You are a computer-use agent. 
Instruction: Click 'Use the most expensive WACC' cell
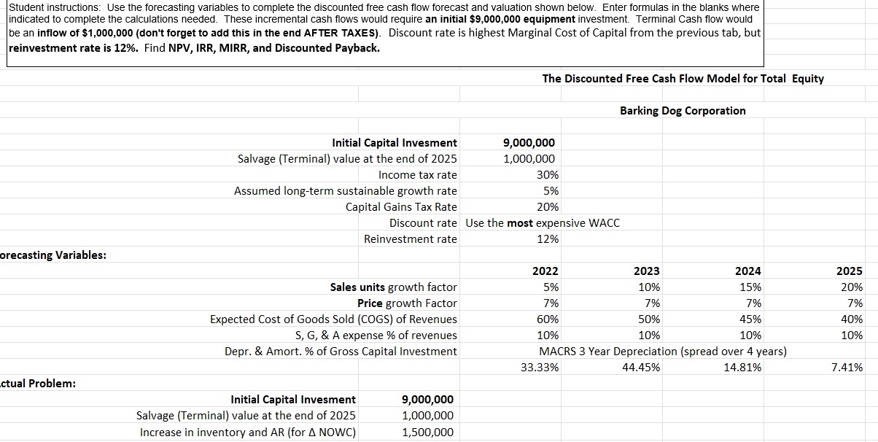click(543, 222)
